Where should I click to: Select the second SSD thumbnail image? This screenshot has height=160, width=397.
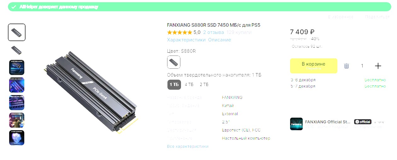point(17,50)
